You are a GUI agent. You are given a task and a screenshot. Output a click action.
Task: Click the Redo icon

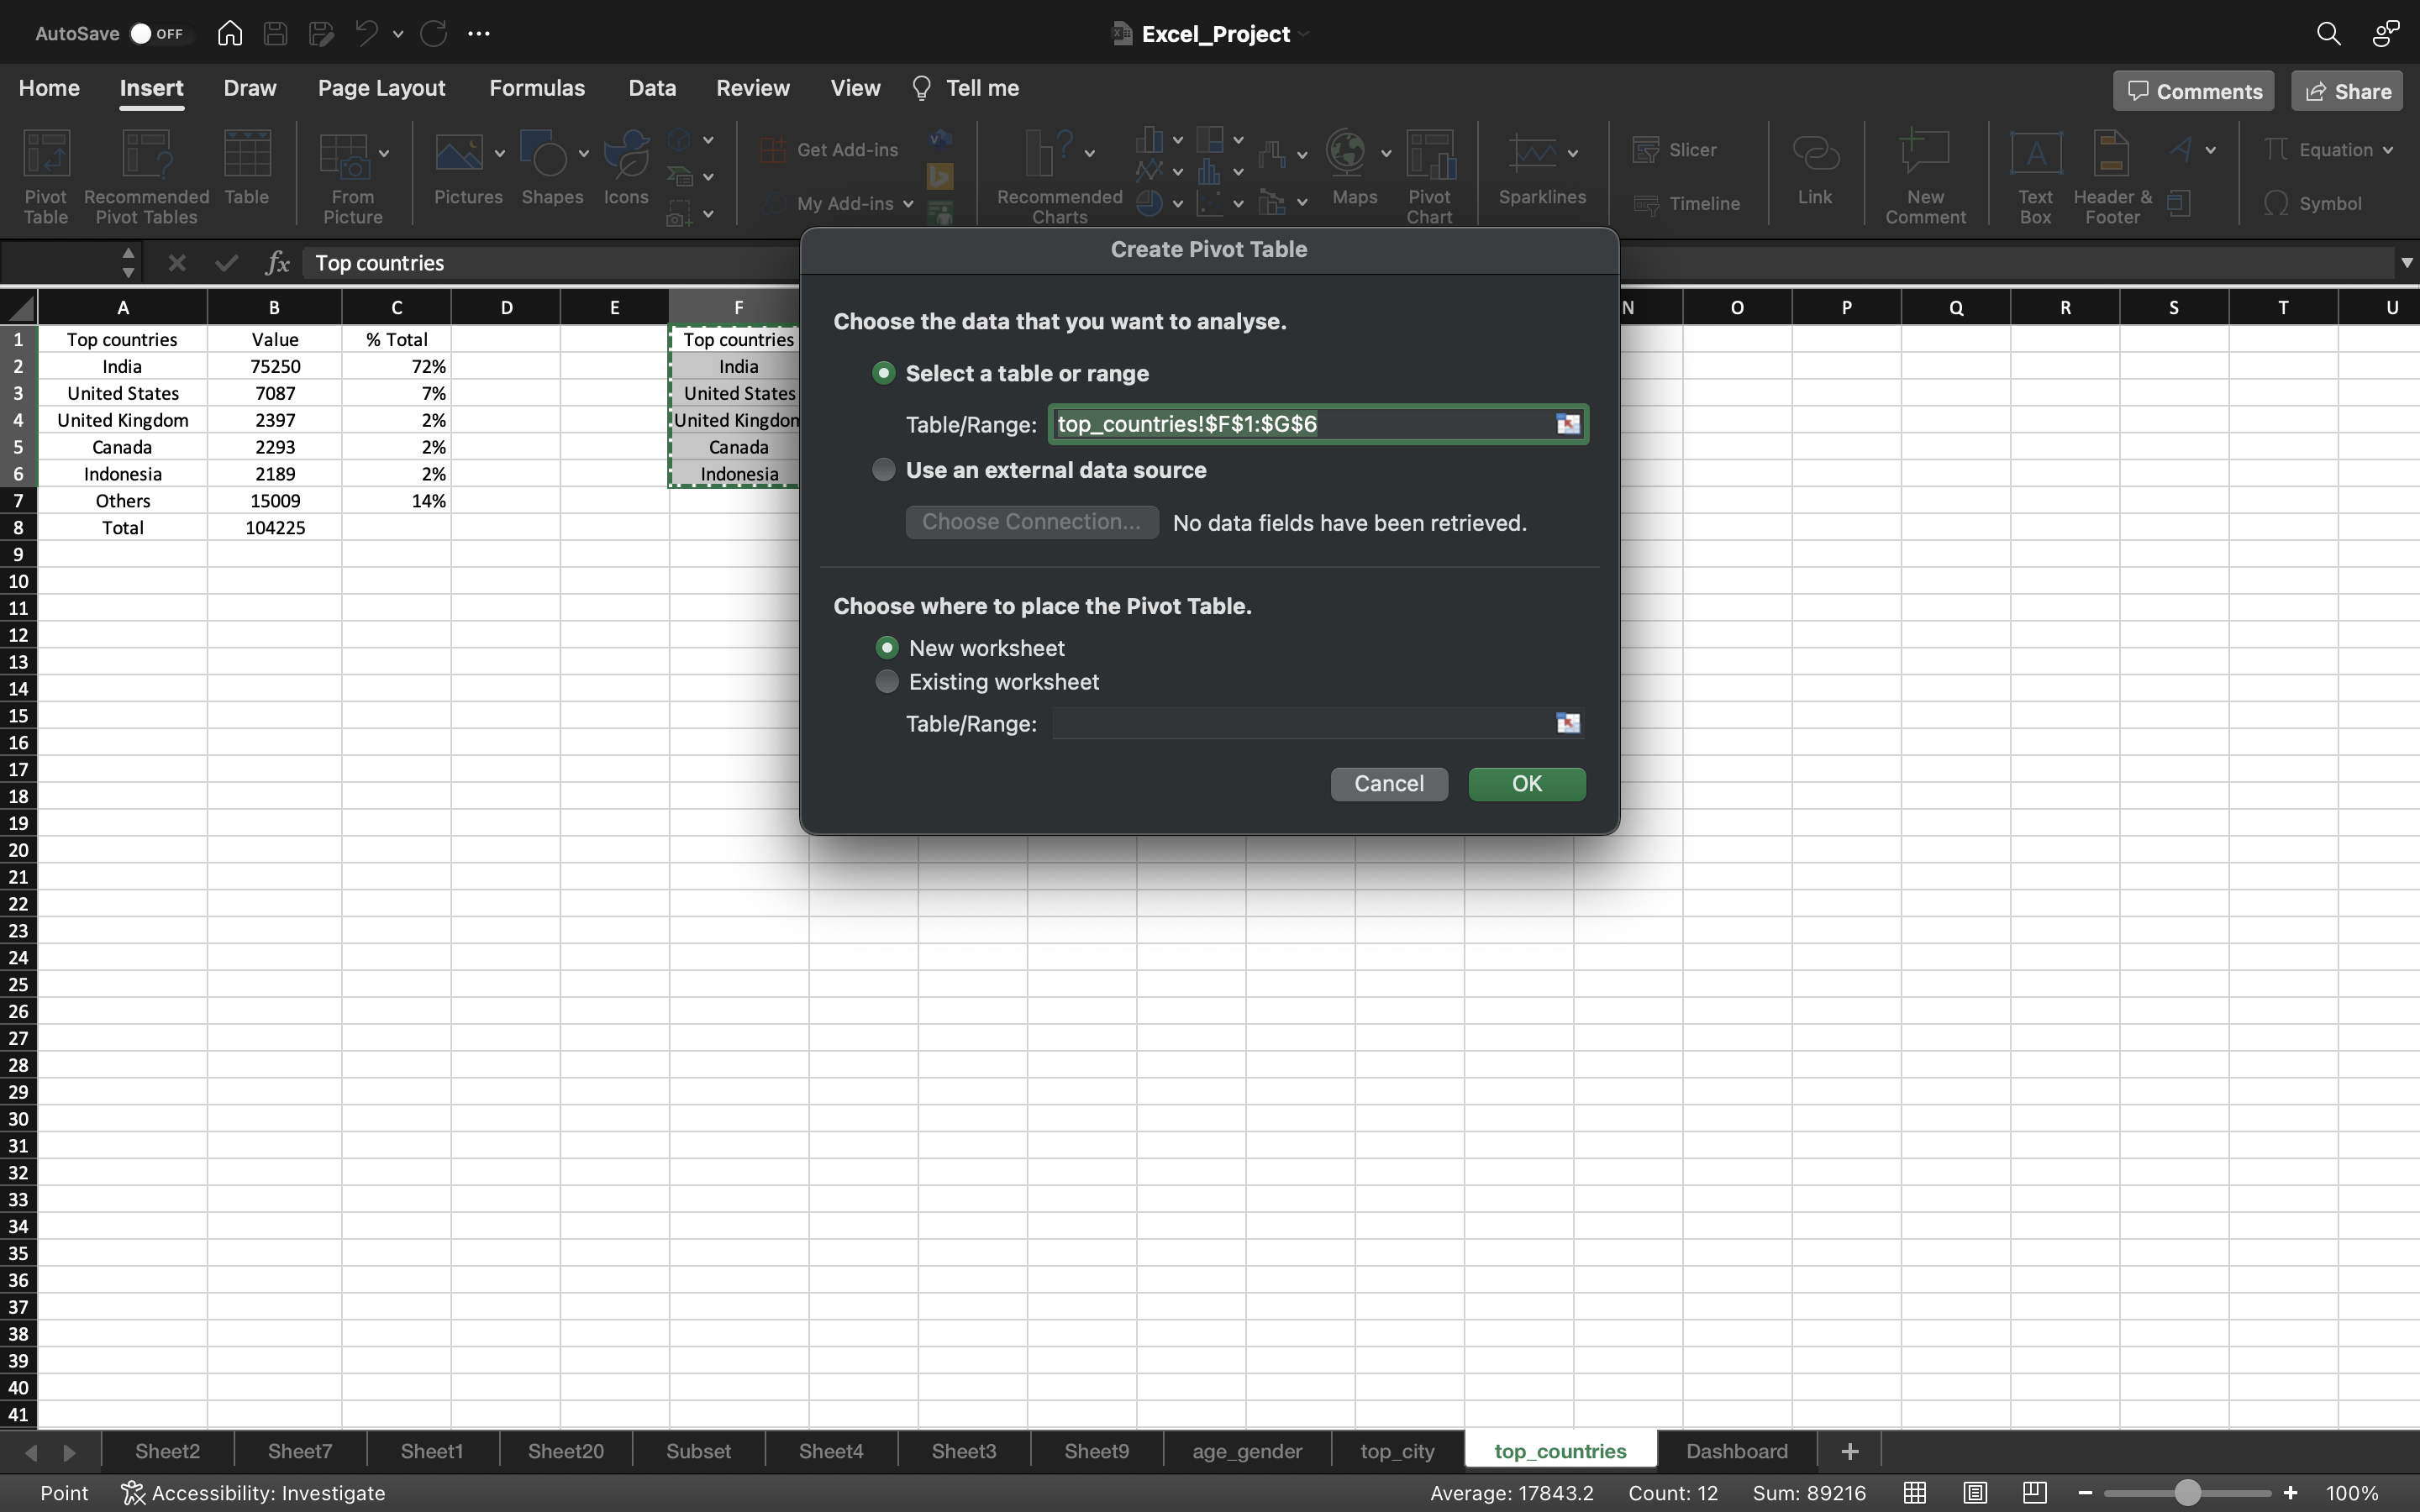tap(433, 33)
